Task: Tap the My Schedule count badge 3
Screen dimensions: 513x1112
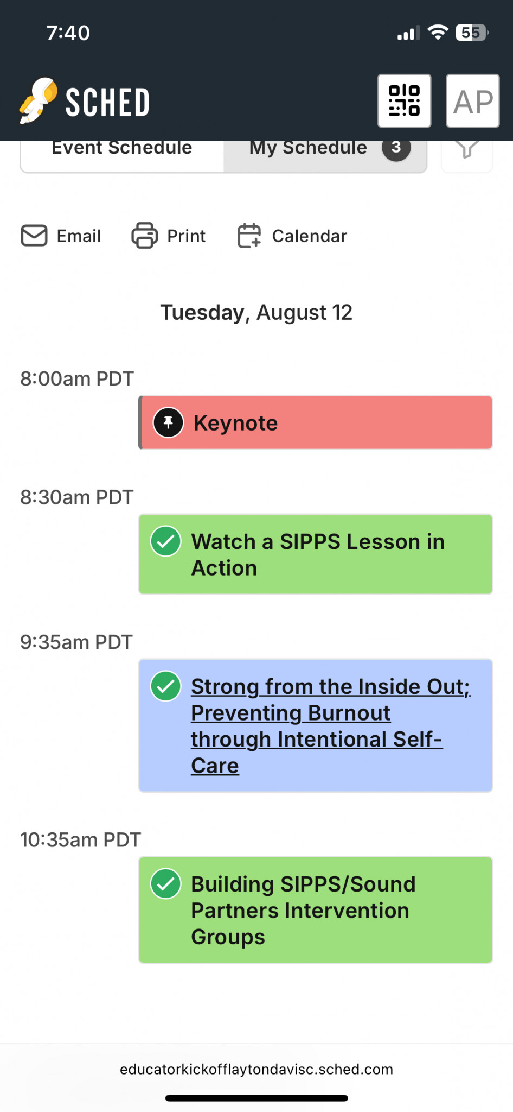Action: coord(396,148)
